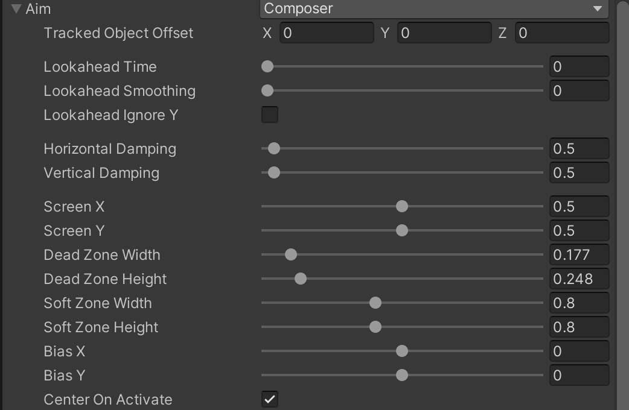Click the Bias X slider handle

tap(402, 351)
